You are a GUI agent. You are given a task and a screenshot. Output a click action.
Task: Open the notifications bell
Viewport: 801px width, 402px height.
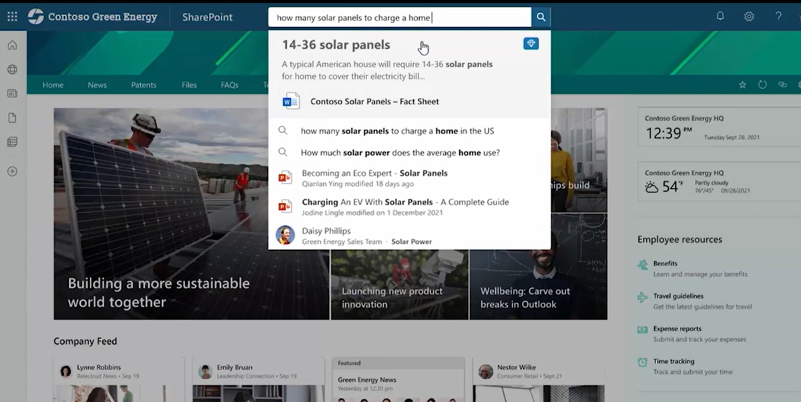(720, 17)
